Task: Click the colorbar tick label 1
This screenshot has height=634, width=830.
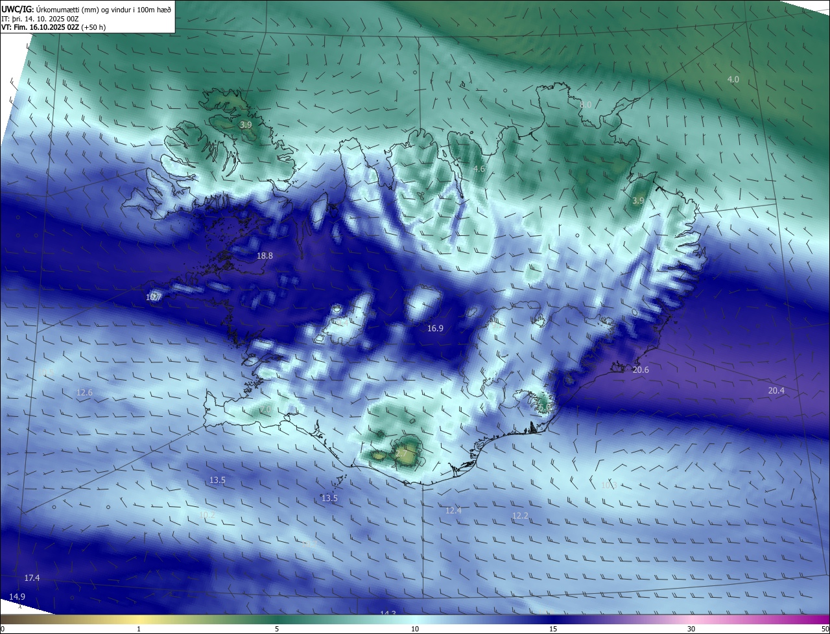Action: (139, 629)
